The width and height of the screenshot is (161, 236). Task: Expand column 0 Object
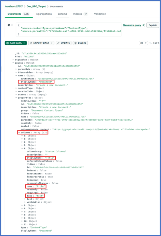pos(22,136)
